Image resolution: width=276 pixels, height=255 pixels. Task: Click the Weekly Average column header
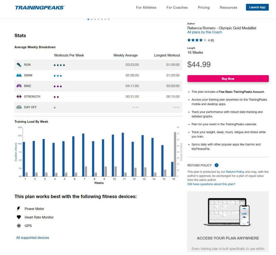126,55
